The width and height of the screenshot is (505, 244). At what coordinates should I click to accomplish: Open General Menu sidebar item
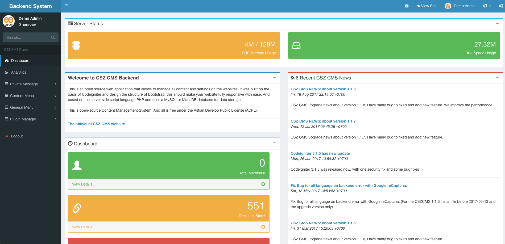point(31,107)
